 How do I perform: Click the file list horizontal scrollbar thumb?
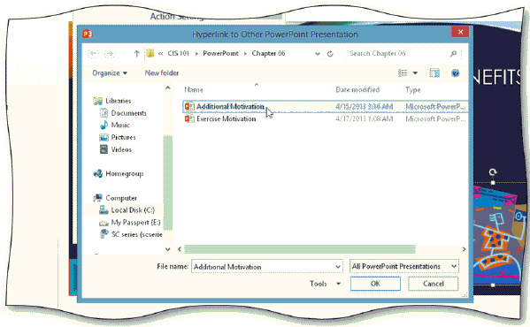300,249
